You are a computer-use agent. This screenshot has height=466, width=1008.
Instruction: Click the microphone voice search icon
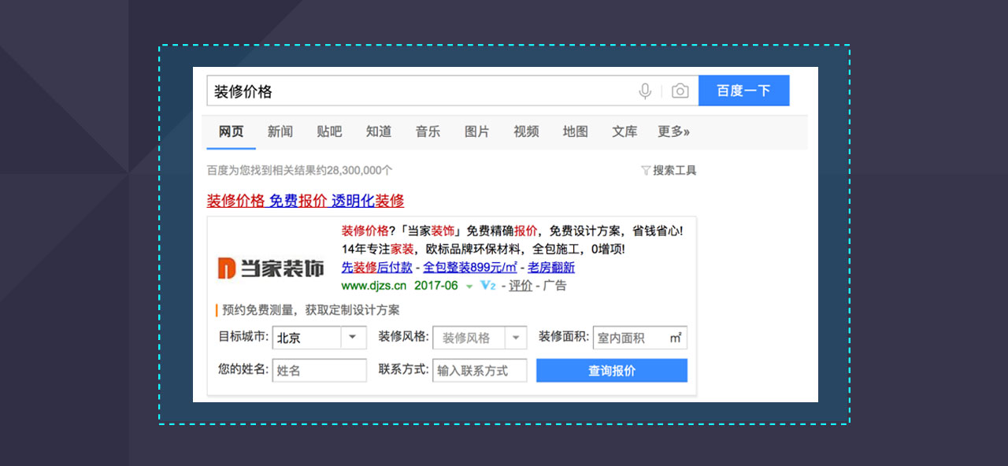[645, 91]
